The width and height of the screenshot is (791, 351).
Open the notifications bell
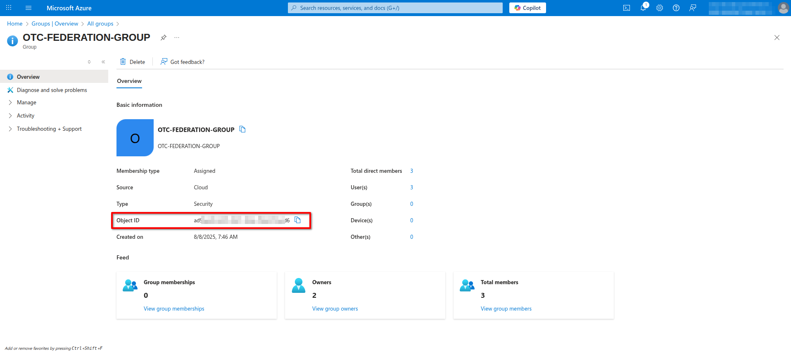[x=643, y=8]
